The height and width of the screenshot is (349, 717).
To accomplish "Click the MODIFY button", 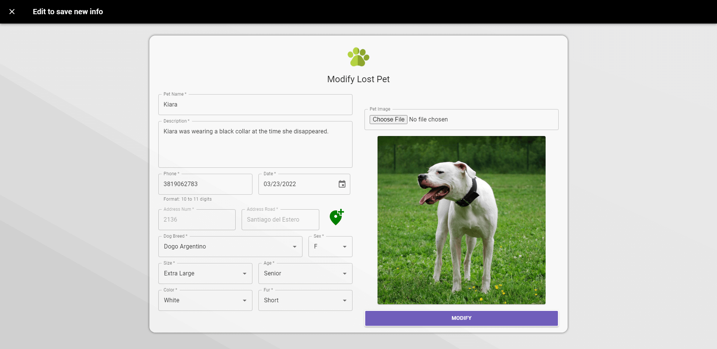I will point(461,318).
